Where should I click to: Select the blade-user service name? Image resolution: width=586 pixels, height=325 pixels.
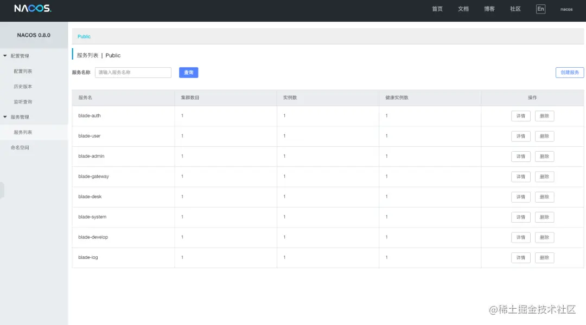(x=90, y=136)
